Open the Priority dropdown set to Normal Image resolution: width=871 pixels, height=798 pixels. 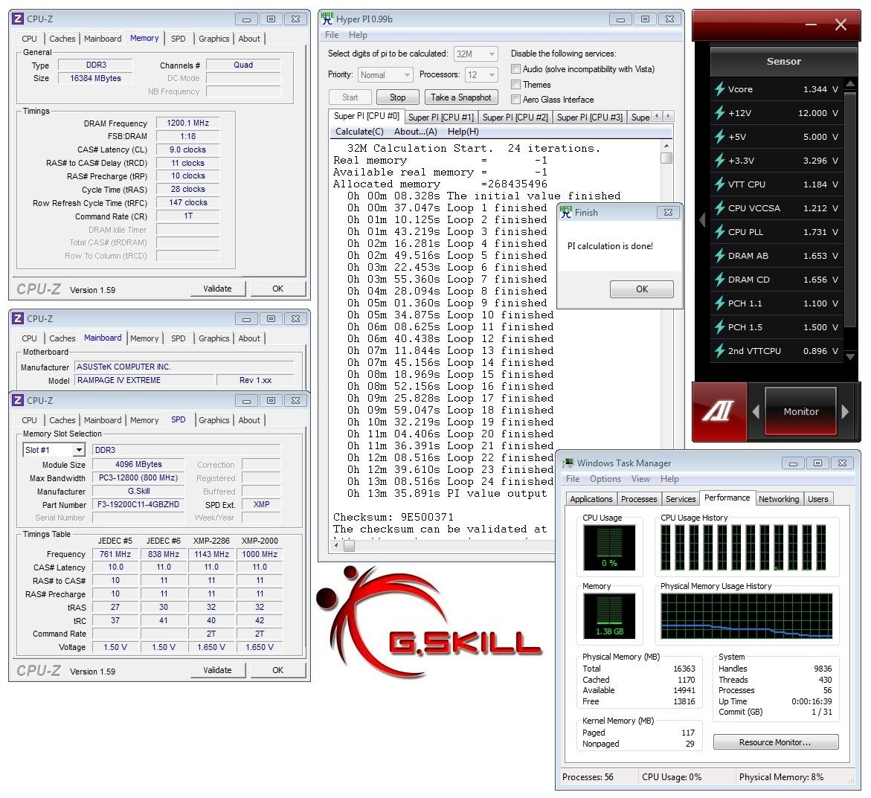pos(385,74)
